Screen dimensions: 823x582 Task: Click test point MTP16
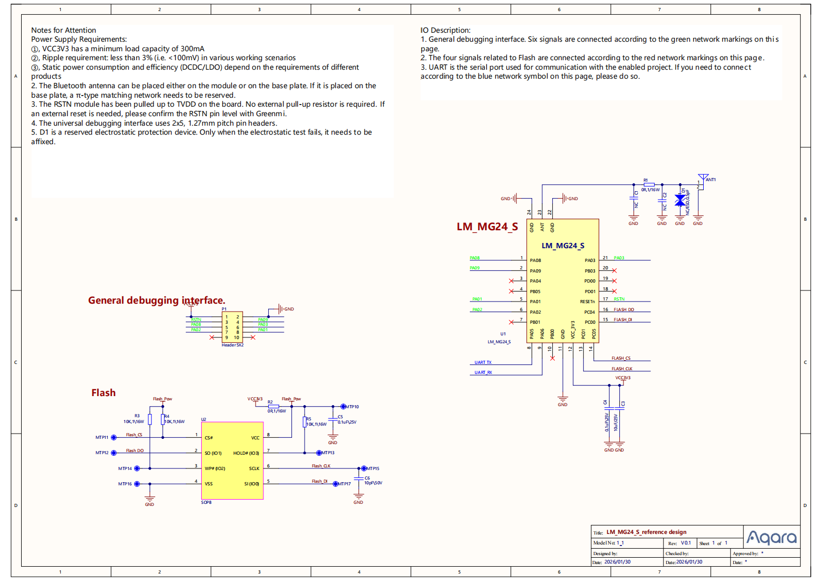[x=137, y=484]
